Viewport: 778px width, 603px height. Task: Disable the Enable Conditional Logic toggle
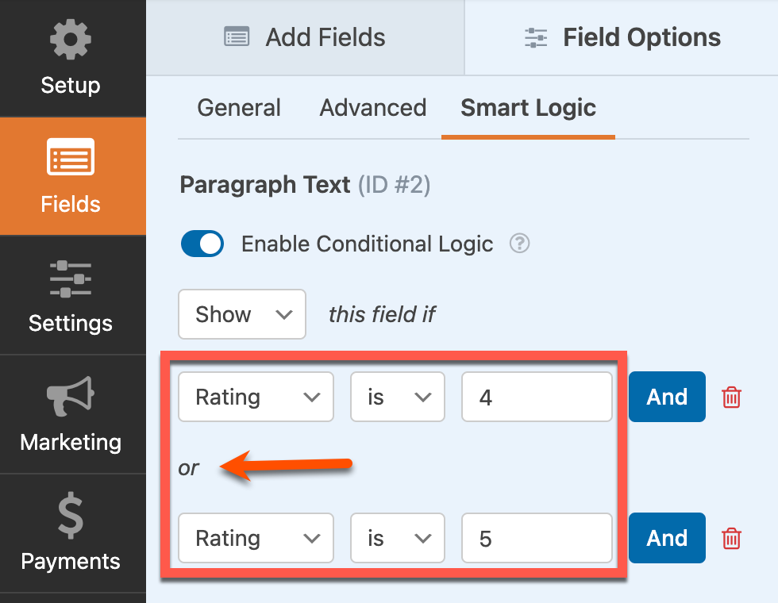202,244
